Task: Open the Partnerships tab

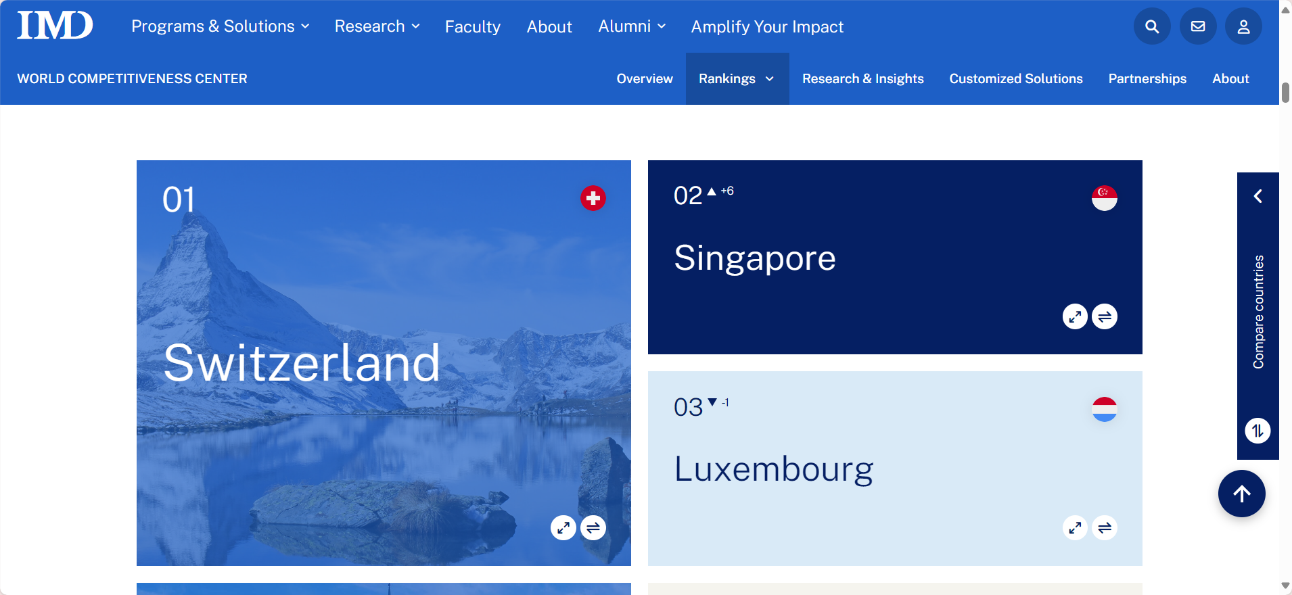Action: pos(1147,78)
